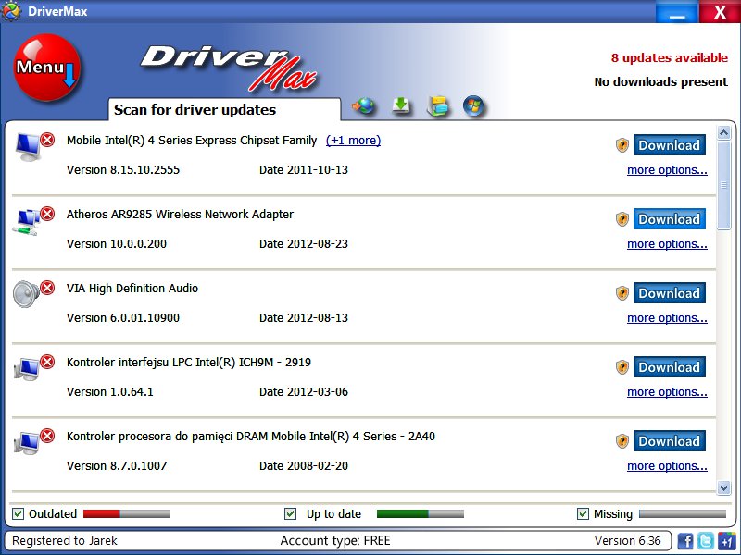Click the shield icon in Atheros AR9285 row

(622, 219)
